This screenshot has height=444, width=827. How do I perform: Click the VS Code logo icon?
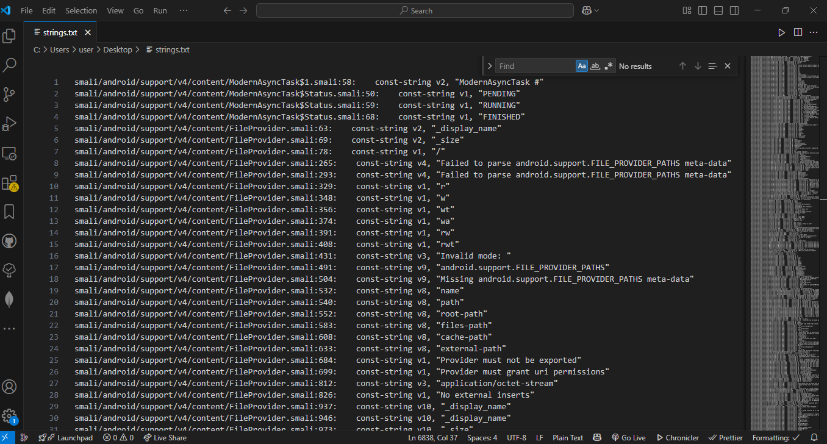click(7, 10)
